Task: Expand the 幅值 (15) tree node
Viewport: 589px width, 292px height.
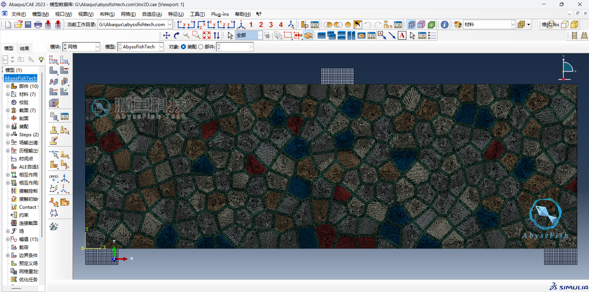Action: point(8,239)
